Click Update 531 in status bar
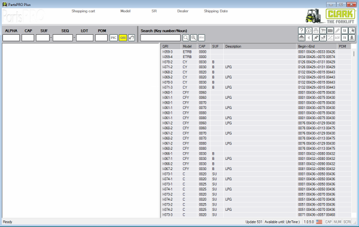359x227 pixels. point(254,222)
